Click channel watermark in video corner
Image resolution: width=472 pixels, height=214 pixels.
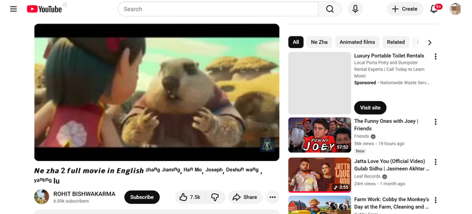click(x=267, y=145)
